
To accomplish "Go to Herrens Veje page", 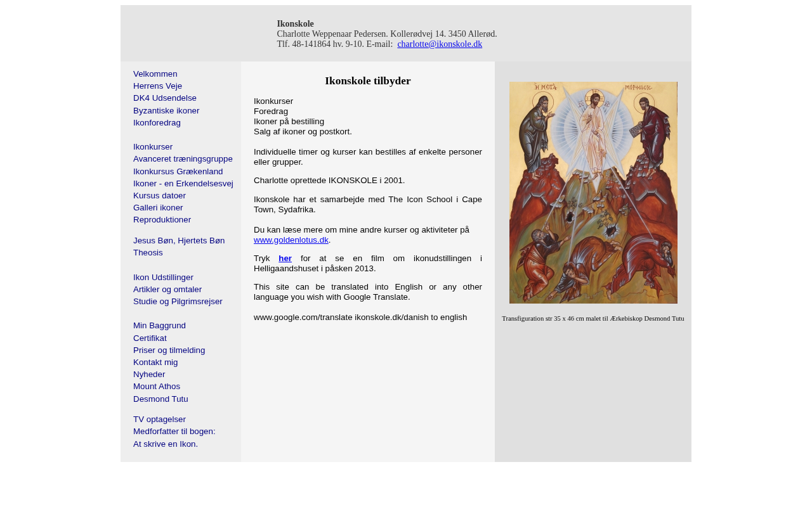I will tap(157, 86).
